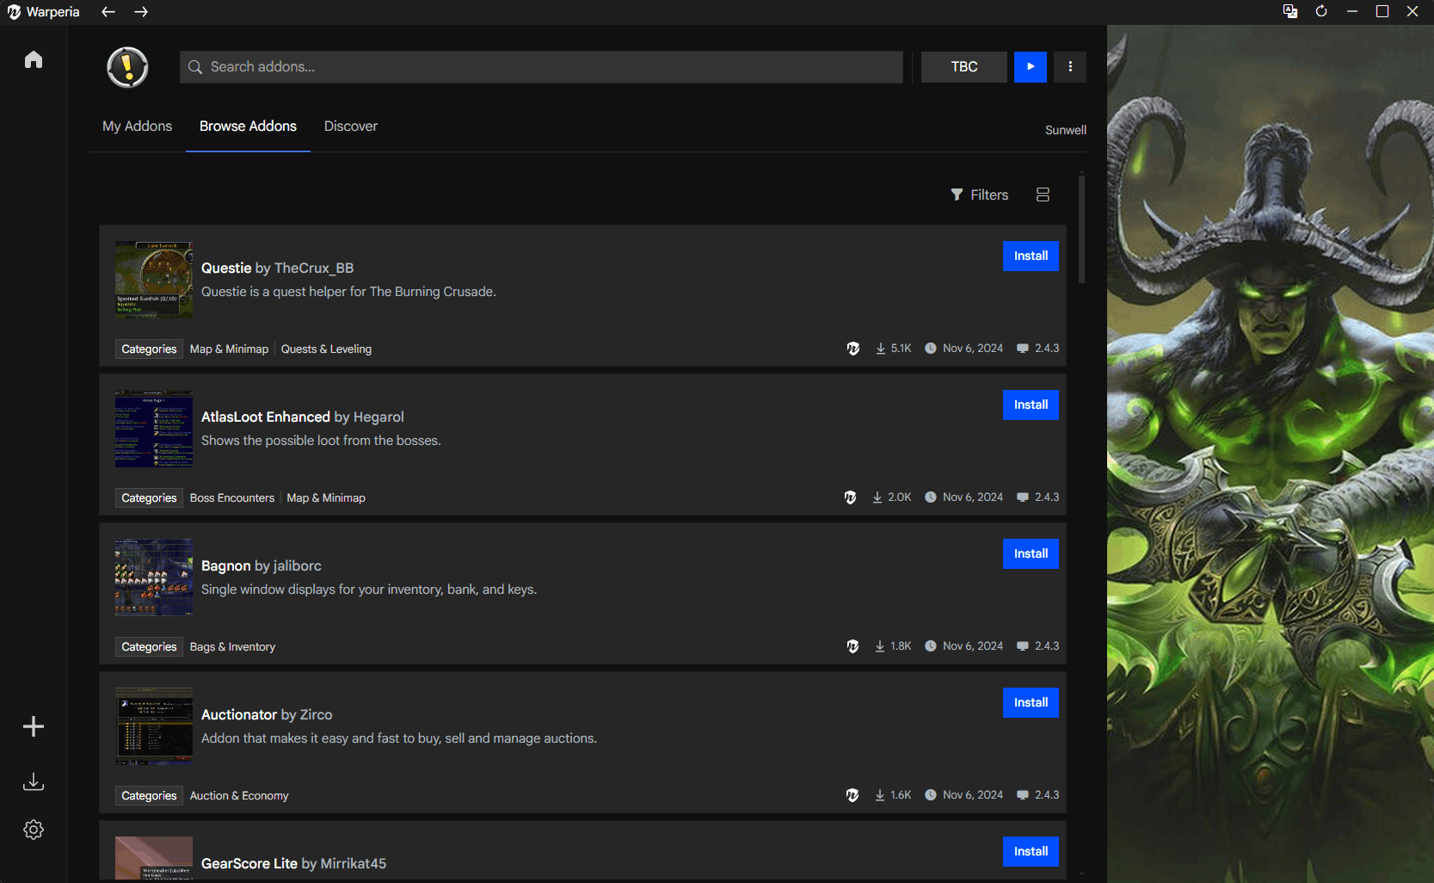Click Categories label on Bagnon row
Viewport: 1434px width, 883px height.
pyautogui.click(x=149, y=647)
